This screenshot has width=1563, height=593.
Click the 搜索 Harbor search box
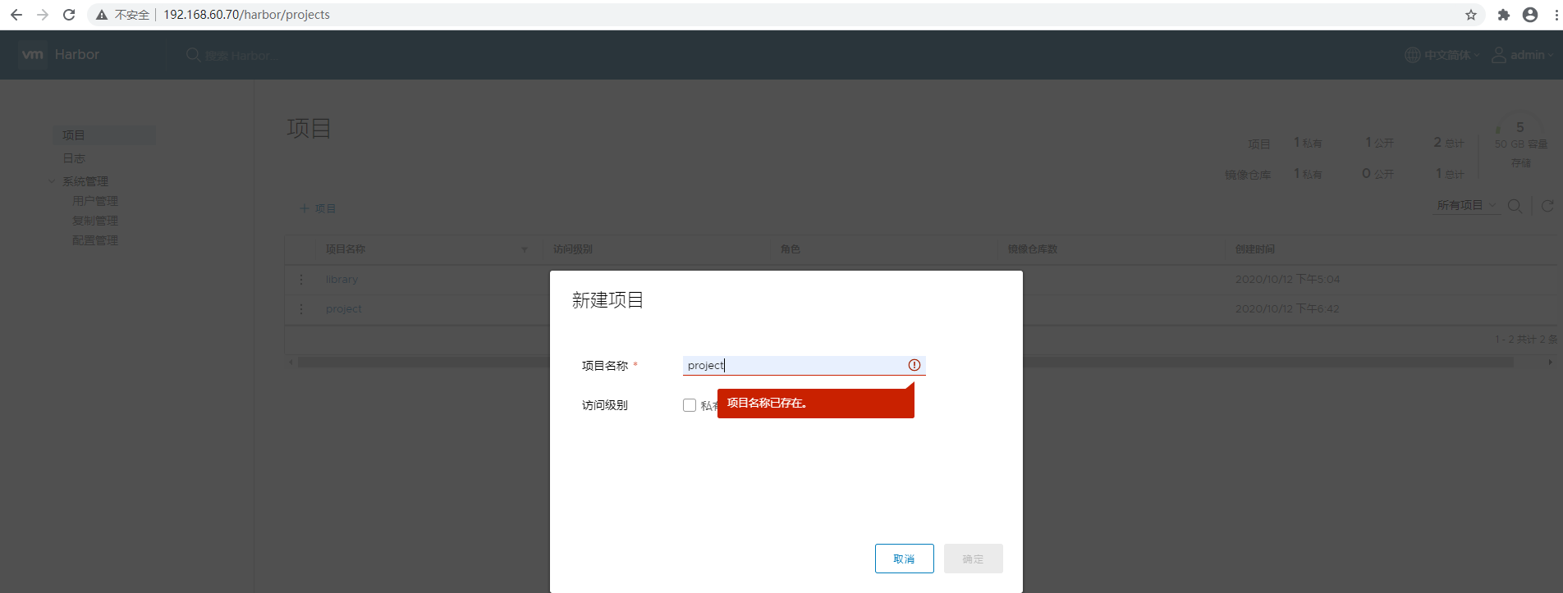pyautogui.click(x=242, y=56)
